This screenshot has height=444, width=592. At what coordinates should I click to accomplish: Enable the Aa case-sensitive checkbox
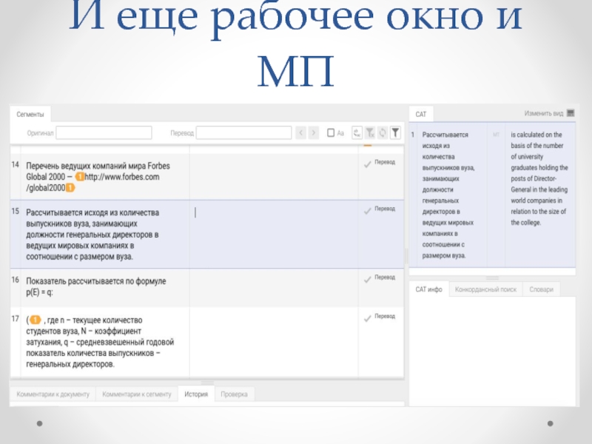(331, 132)
